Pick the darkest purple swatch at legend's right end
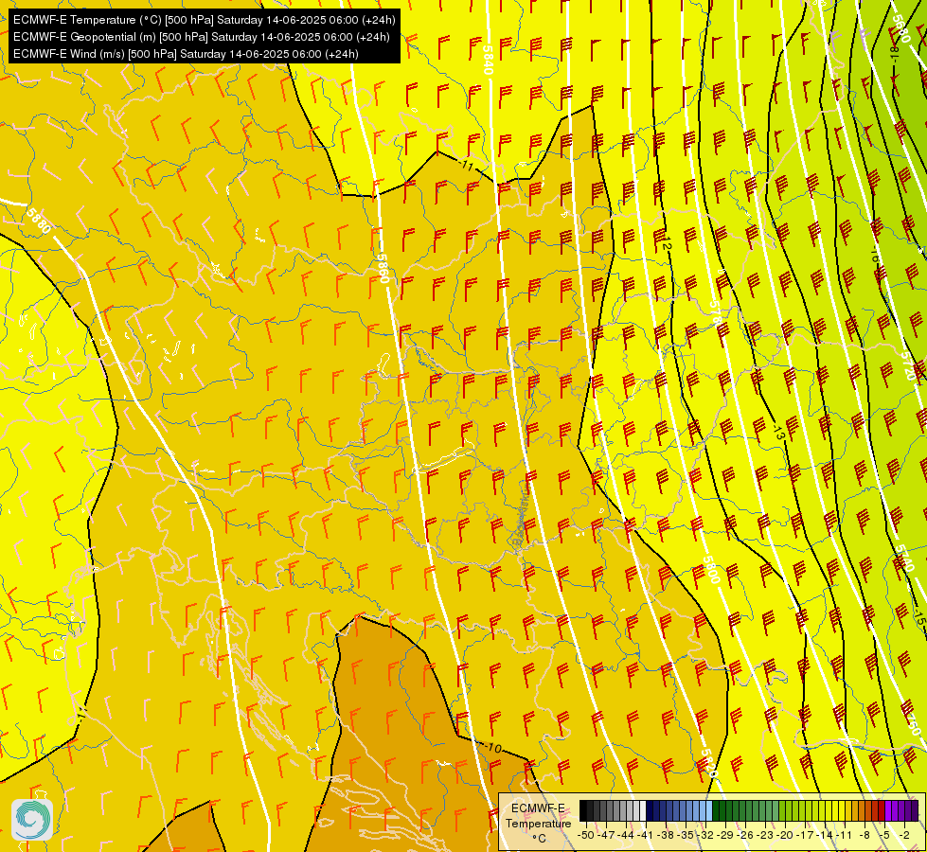Image resolution: width=927 pixels, height=852 pixels. [916, 810]
